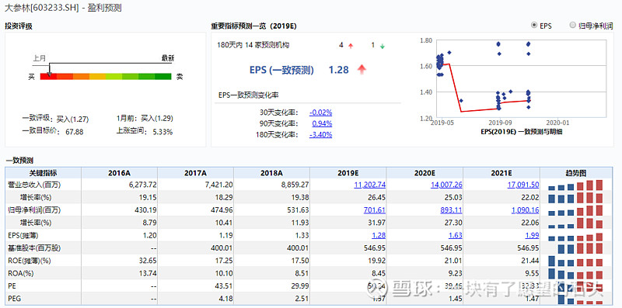Click the large red EPS up arrow
Screen dimensions: 622x308
[x=362, y=70]
